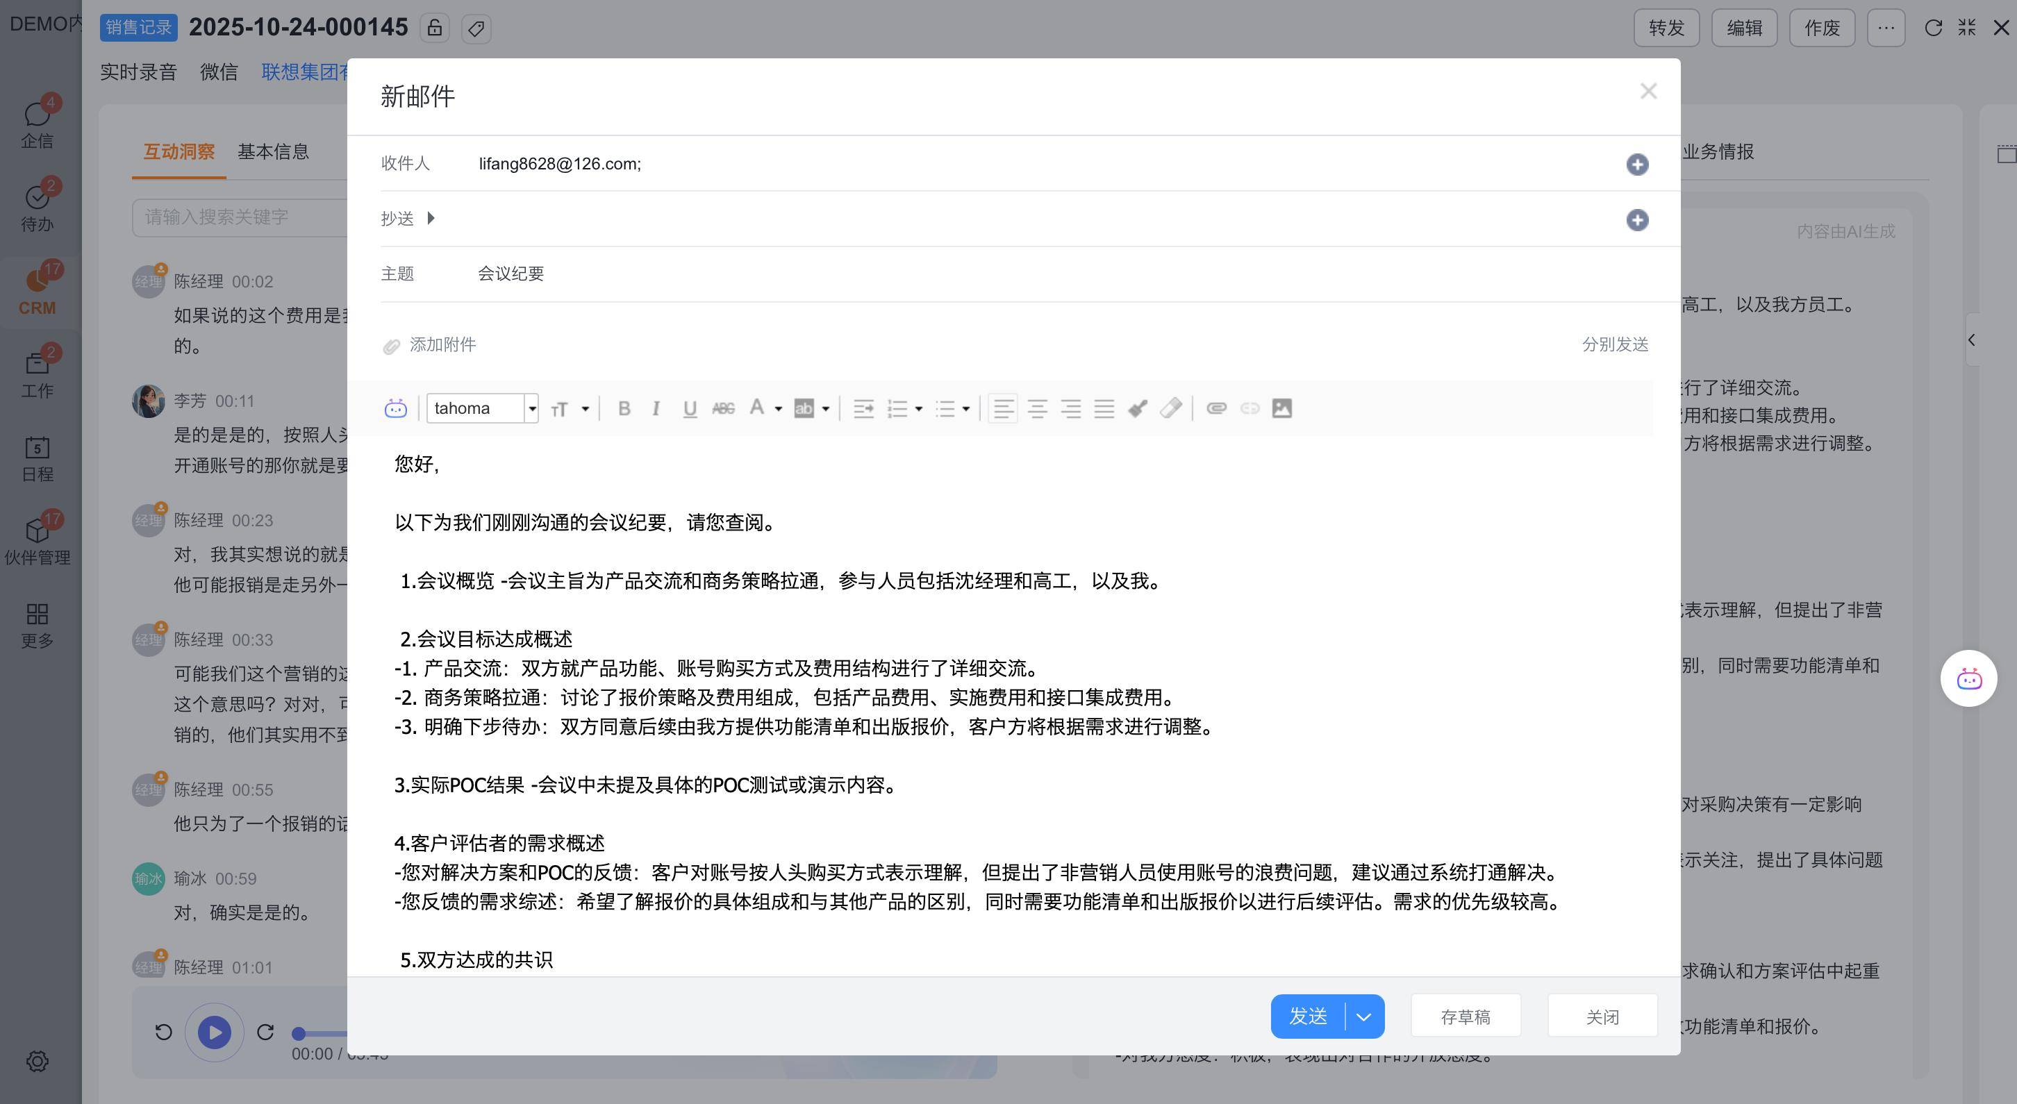
Task: Toggle italic text style
Action: 656,408
